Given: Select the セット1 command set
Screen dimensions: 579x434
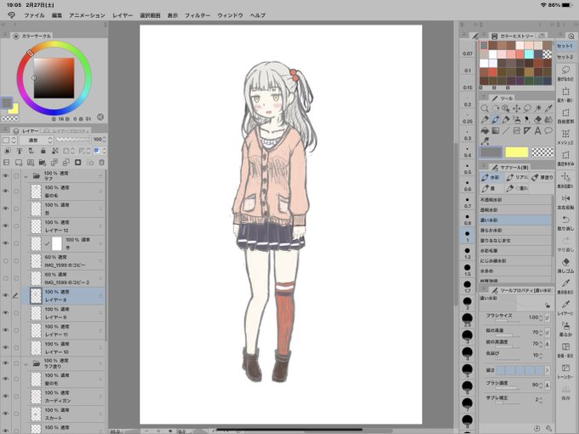Looking at the screenshot, I should coord(565,46).
